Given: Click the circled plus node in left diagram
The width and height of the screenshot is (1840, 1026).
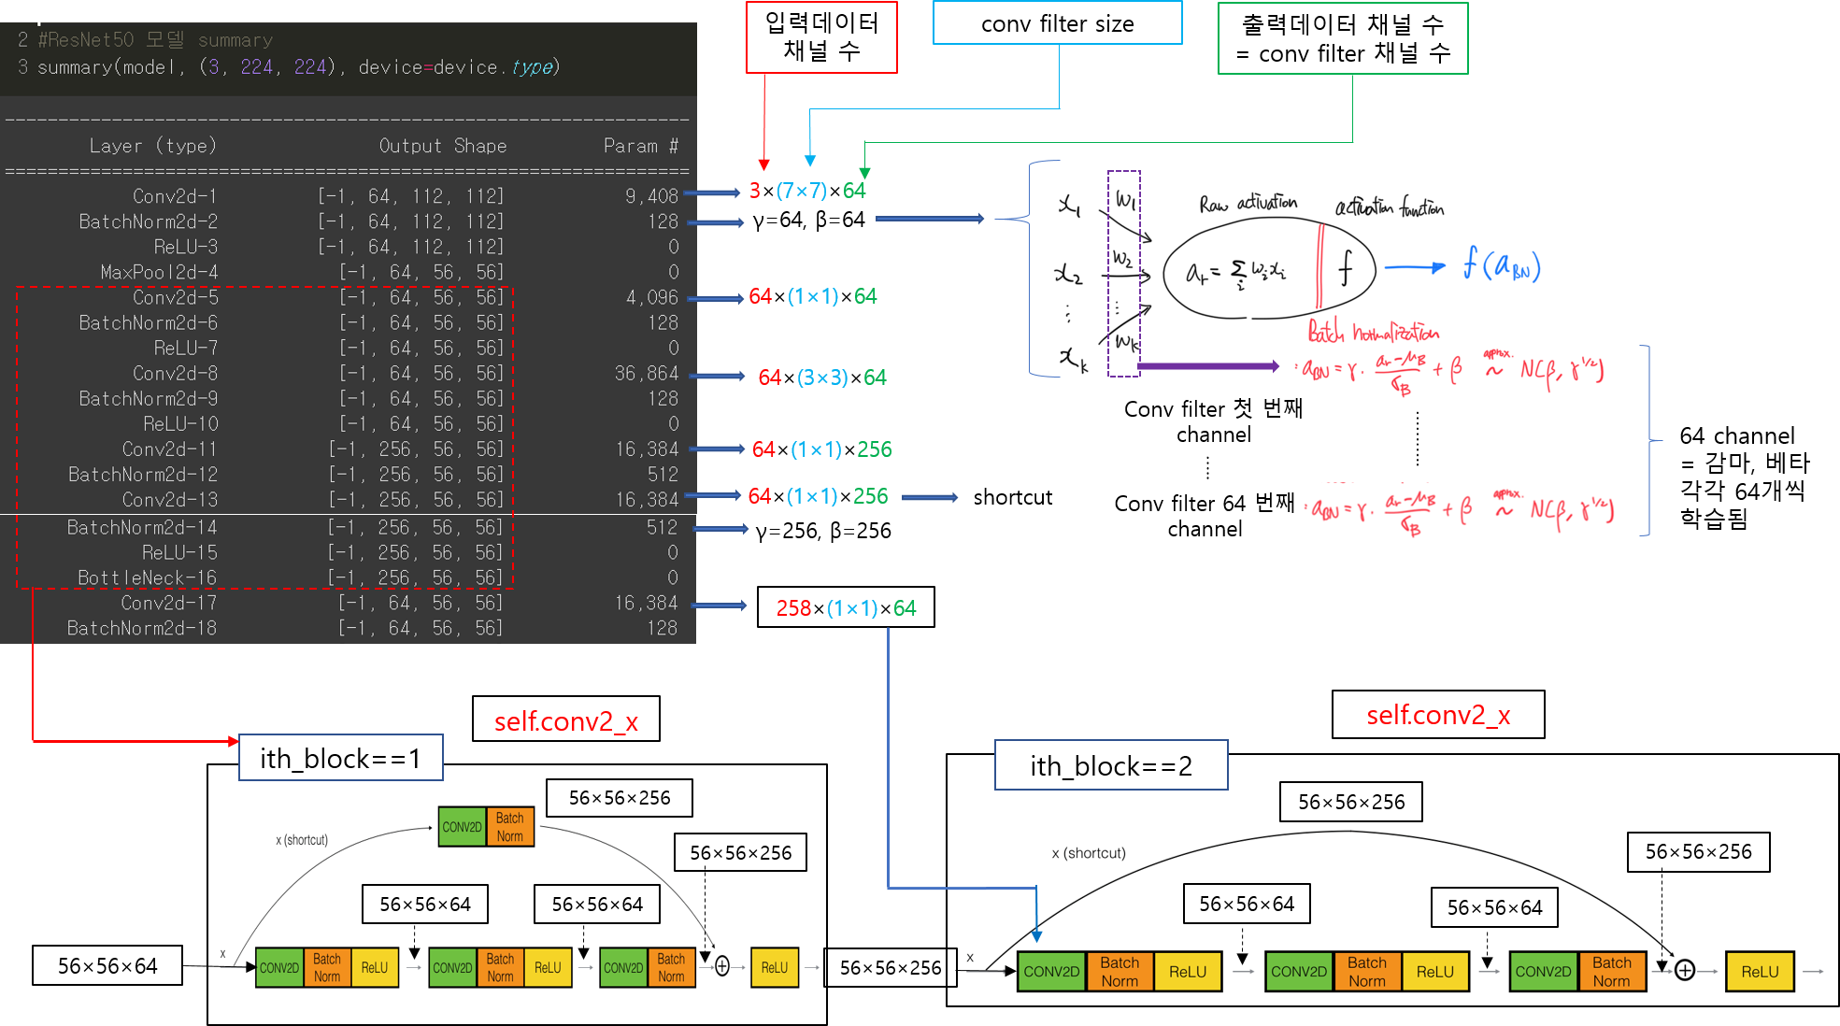Looking at the screenshot, I should tap(722, 966).
